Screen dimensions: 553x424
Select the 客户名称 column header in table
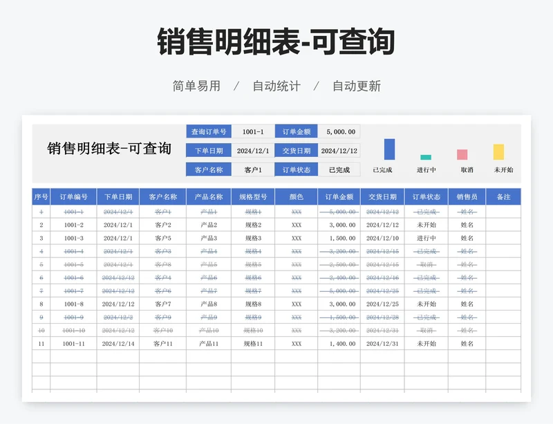tap(163, 196)
